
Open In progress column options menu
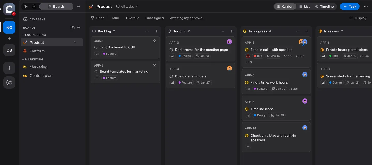pyautogui.click(x=298, y=31)
